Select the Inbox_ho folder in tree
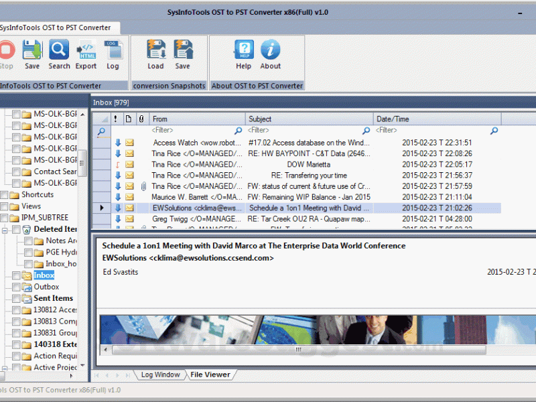 click(61, 264)
